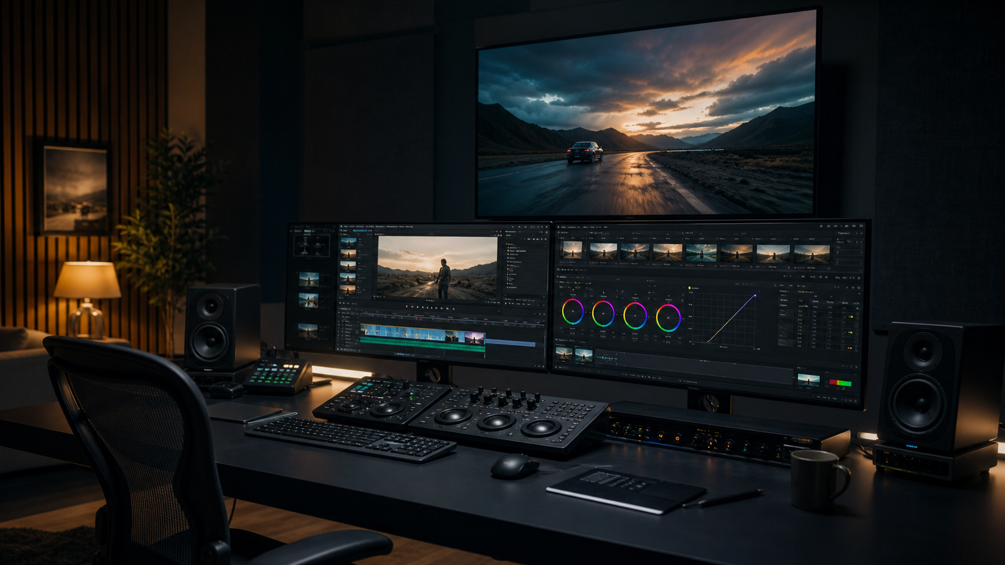This screenshot has width=1005, height=565.
Task: Click the Gain color wheel, third of four
Action: point(635,315)
